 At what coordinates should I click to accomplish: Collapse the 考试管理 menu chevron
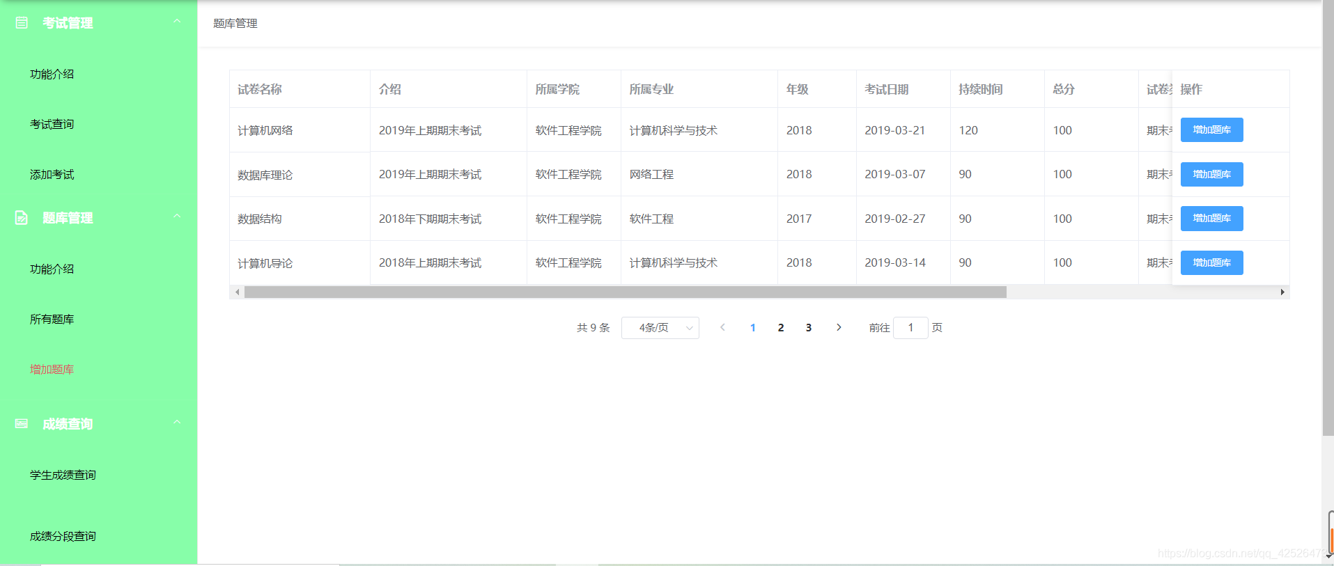coord(177,22)
